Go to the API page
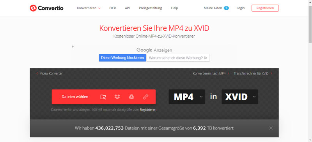 pyautogui.click(x=128, y=8)
